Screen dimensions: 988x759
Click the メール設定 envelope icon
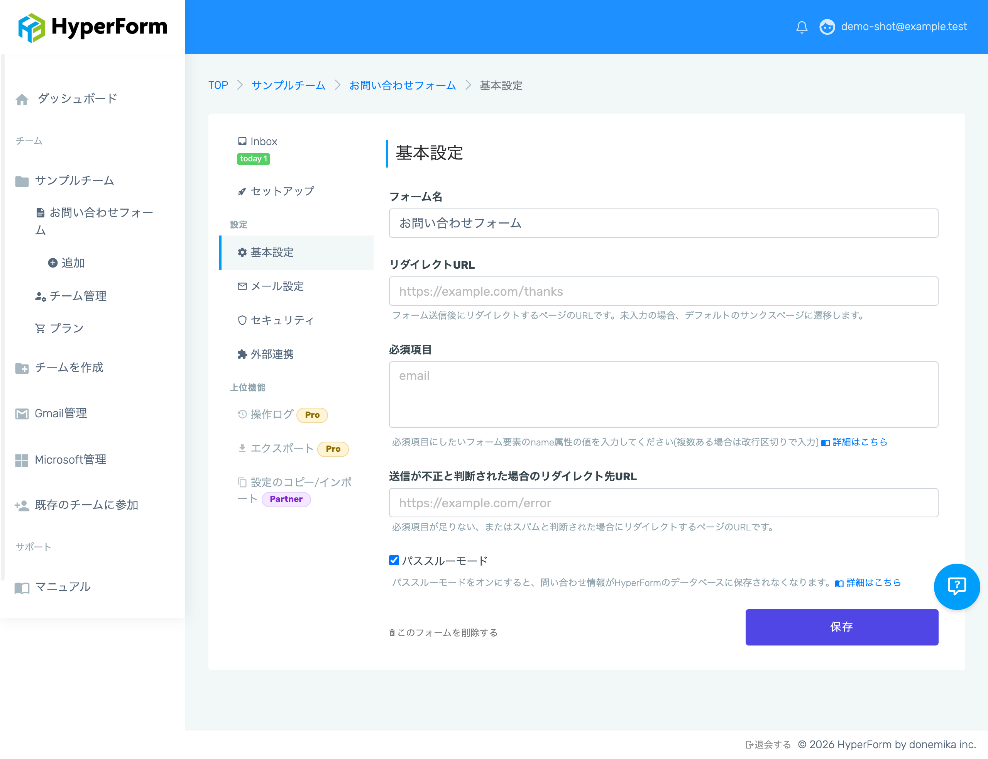click(242, 286)
